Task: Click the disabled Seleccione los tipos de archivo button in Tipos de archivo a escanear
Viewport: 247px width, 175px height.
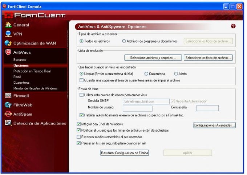Action: [x=208, y=41]
